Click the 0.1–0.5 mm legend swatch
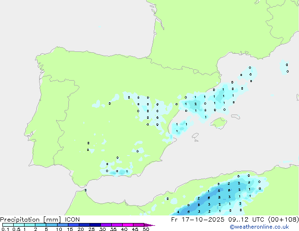Image resolution: width=299 pixels, height=231 pixels. [8, 225]
